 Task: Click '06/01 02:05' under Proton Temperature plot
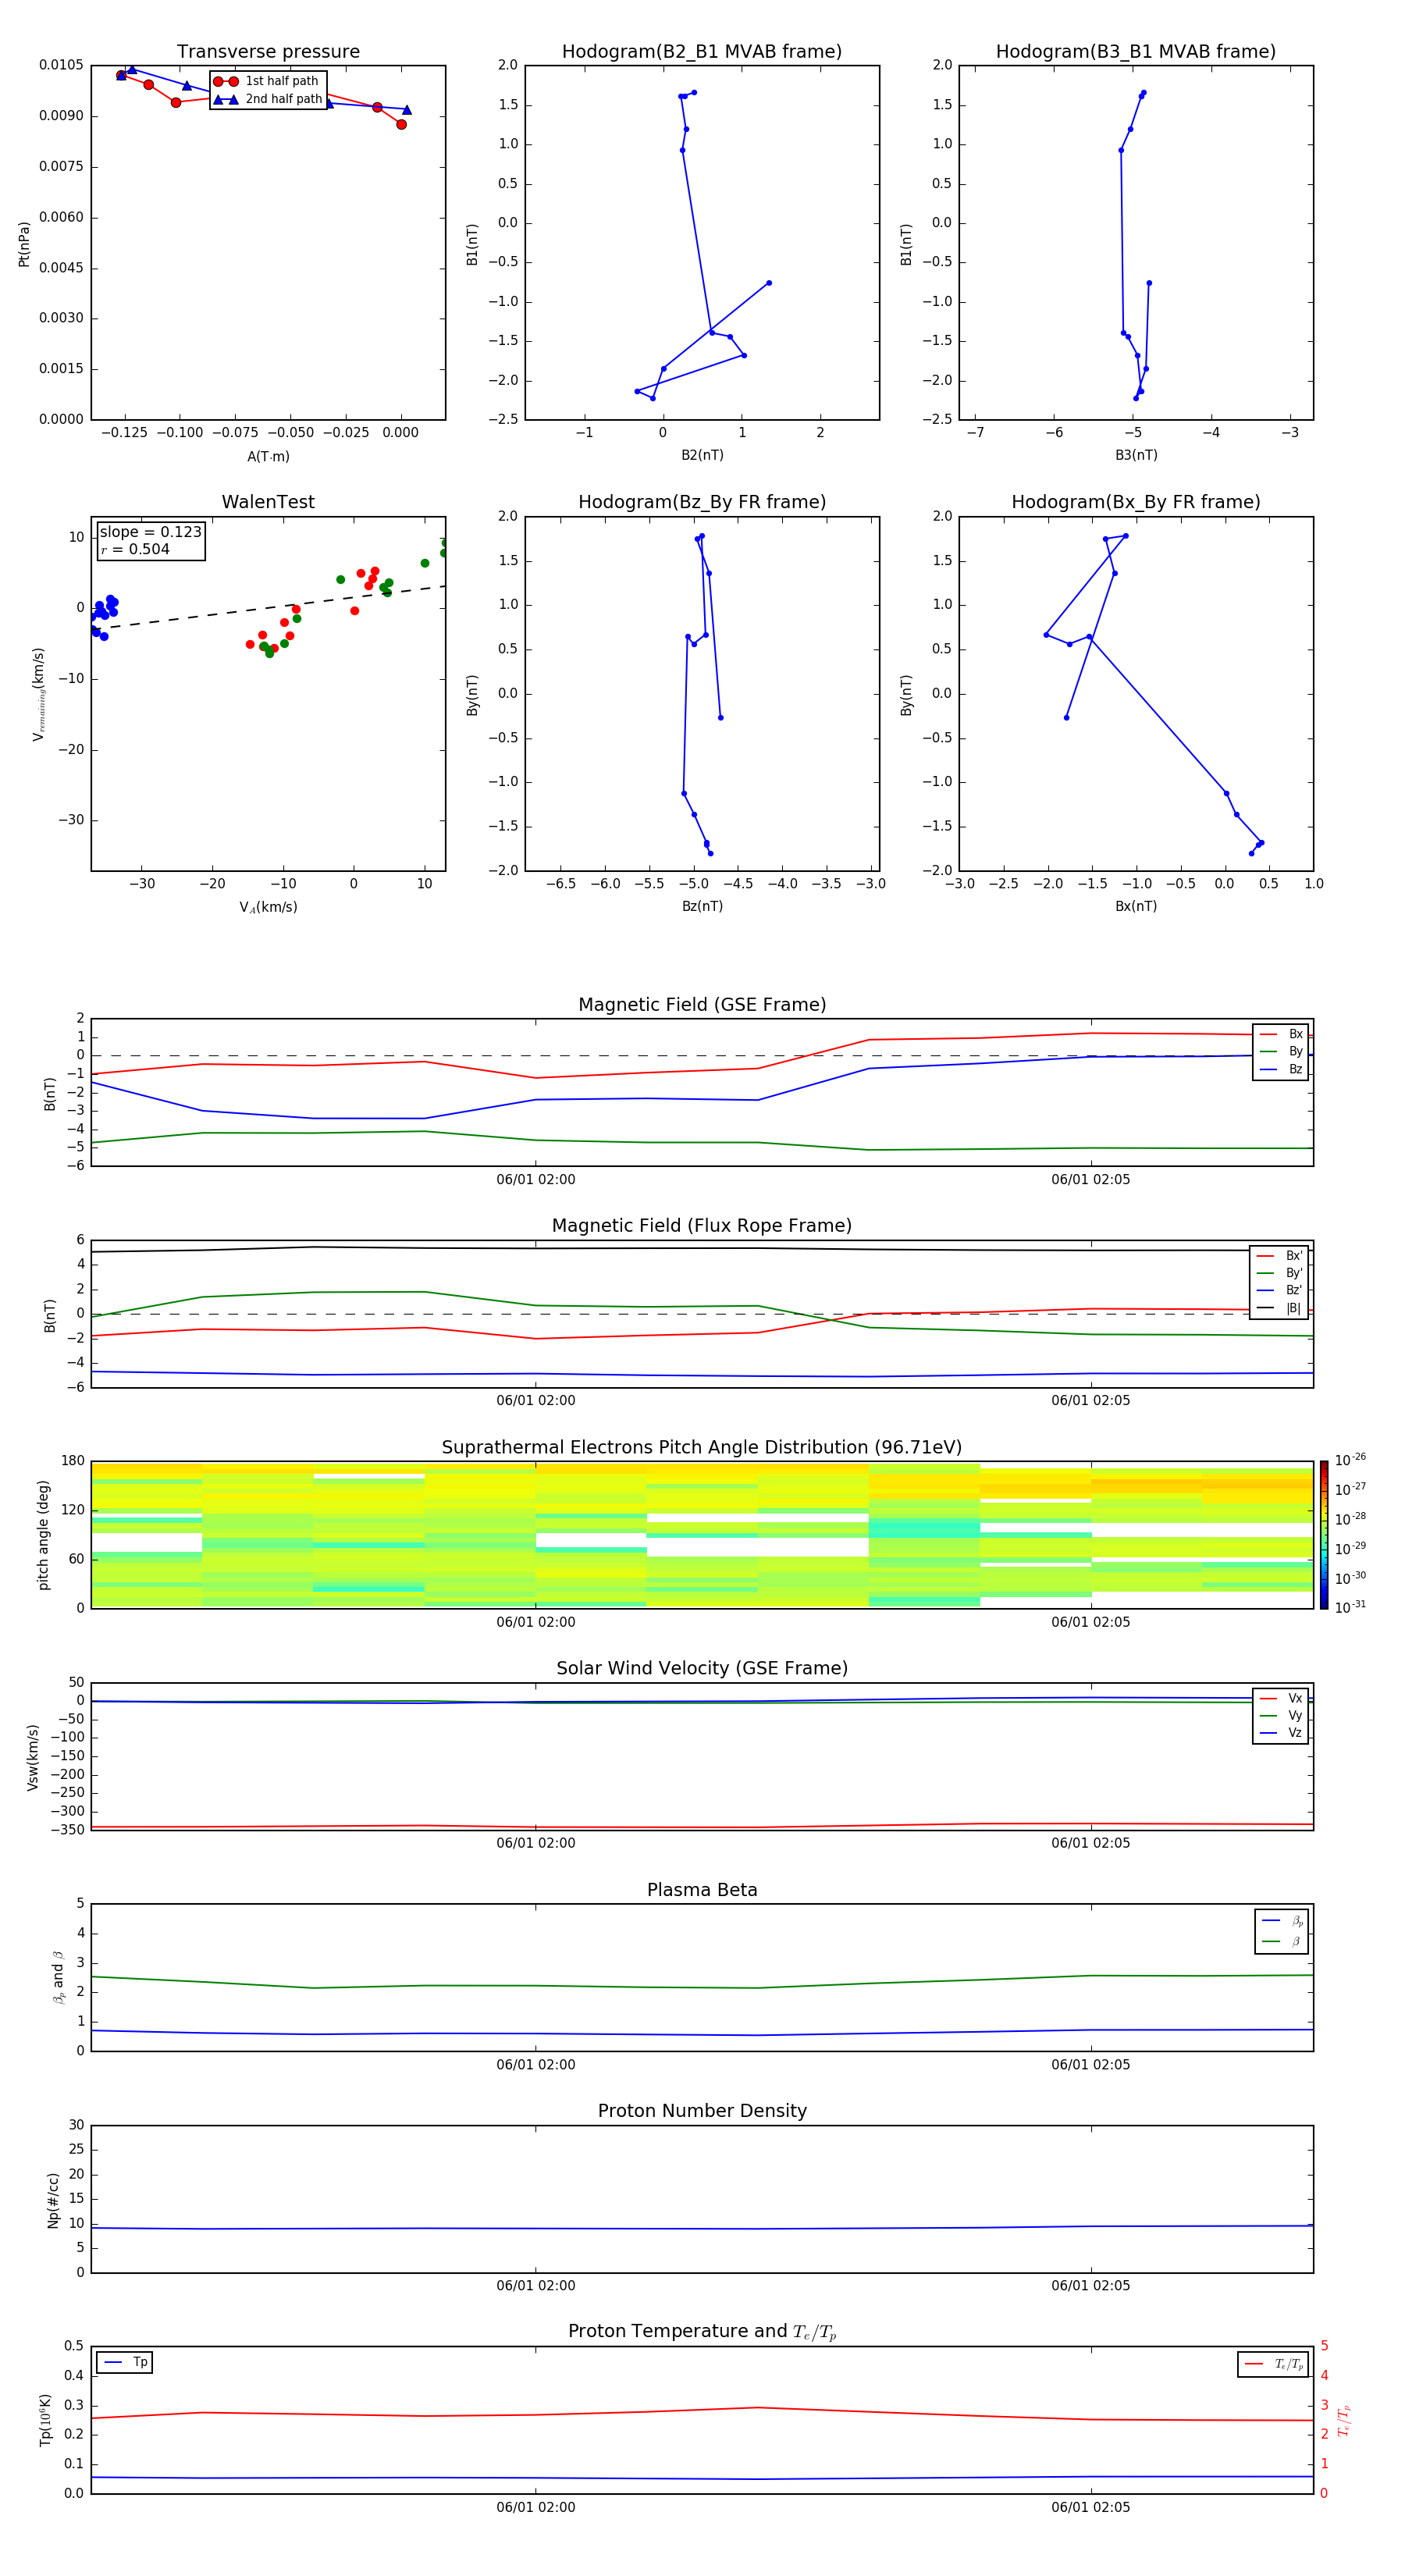(x=1091, y=2507)
